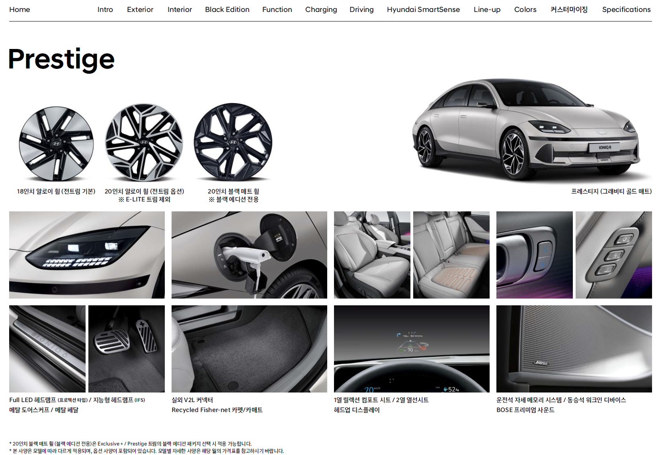Viewport: 662px width, 455px height.
Task: Click caption 'BOSE 프리미엄 사운드'
Action: 525,410
